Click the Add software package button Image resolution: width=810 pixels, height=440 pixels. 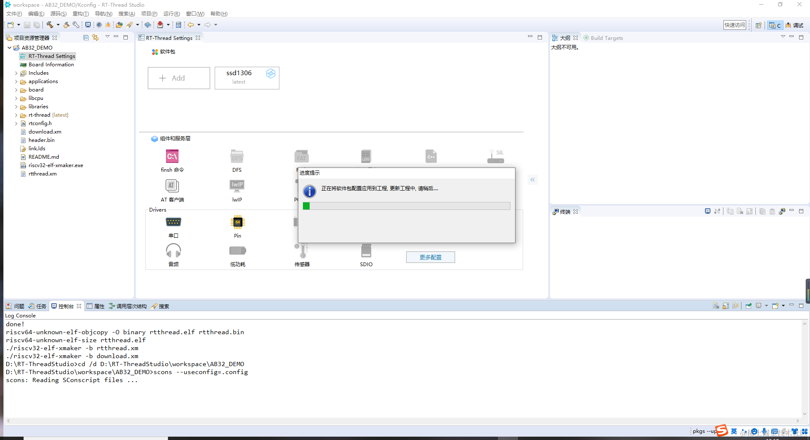(x=179, y=78)
